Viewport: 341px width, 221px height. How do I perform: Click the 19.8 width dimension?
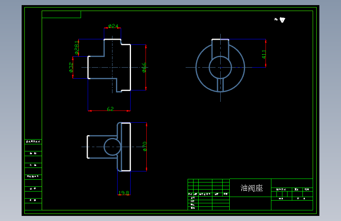click(x=124, y=193)
